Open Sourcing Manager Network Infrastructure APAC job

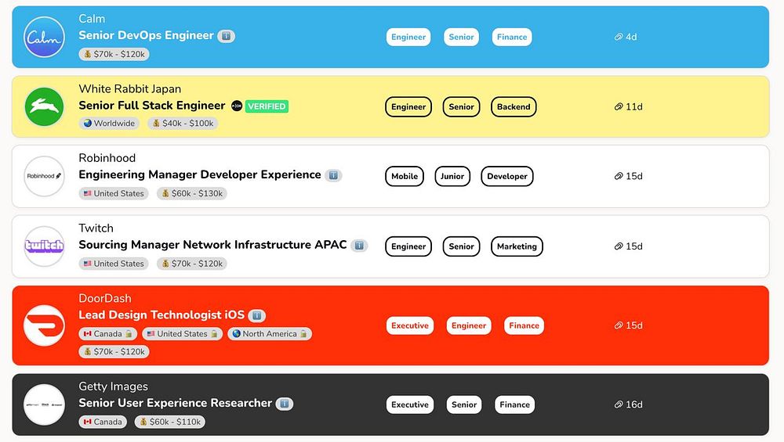coord(212,245)
